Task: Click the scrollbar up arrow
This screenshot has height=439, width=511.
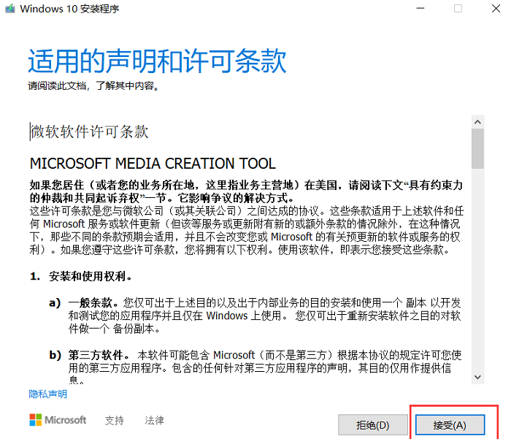Action: [477, 122]
